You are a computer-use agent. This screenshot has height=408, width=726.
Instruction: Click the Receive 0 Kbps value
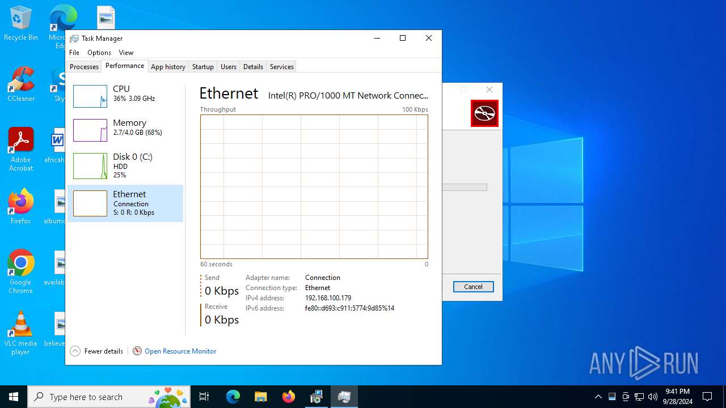tap(222, 320)
